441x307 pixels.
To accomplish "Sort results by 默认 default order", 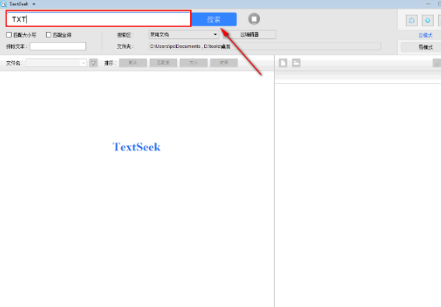I will [x=133, y=63].
